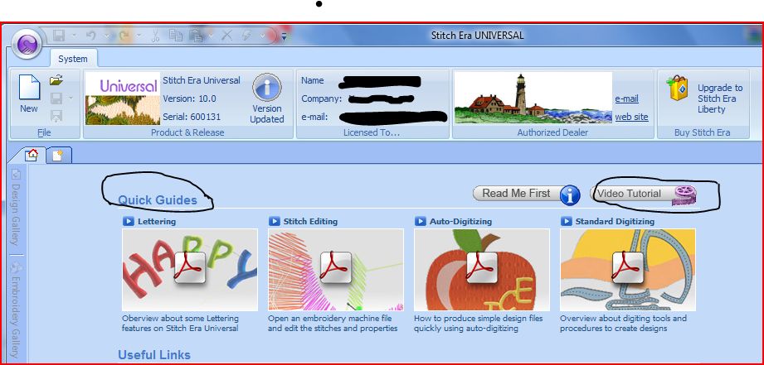Viewport: 764px width, 365px height.
Task: Click the 'Product & Release' group label
Action: [x=187, y=132]
